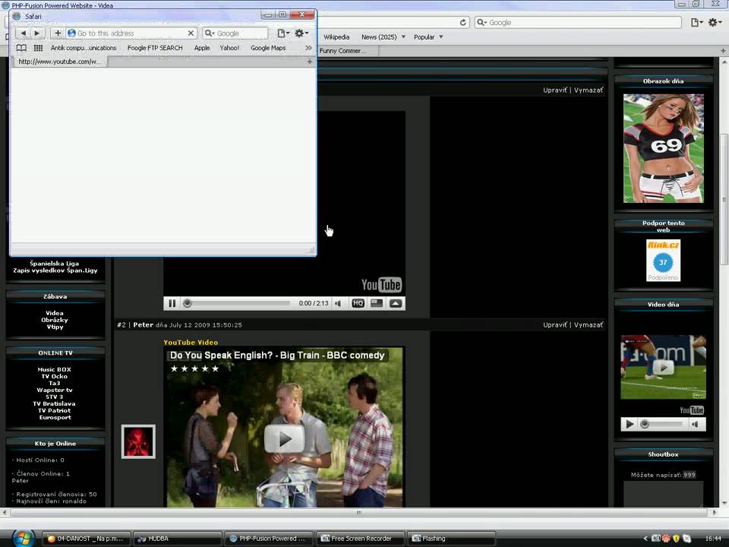The width and height of the screenshot is (729, 547).
Task: Open TV Bratislava in ONLINE TV
Action: click(54, 403)
